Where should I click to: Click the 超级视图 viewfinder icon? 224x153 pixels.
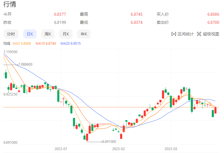pyautogui.click(x=199, y=34)
